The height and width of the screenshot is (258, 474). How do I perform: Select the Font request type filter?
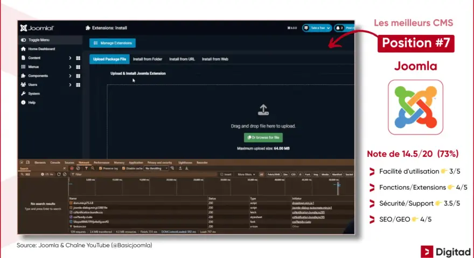308,174
